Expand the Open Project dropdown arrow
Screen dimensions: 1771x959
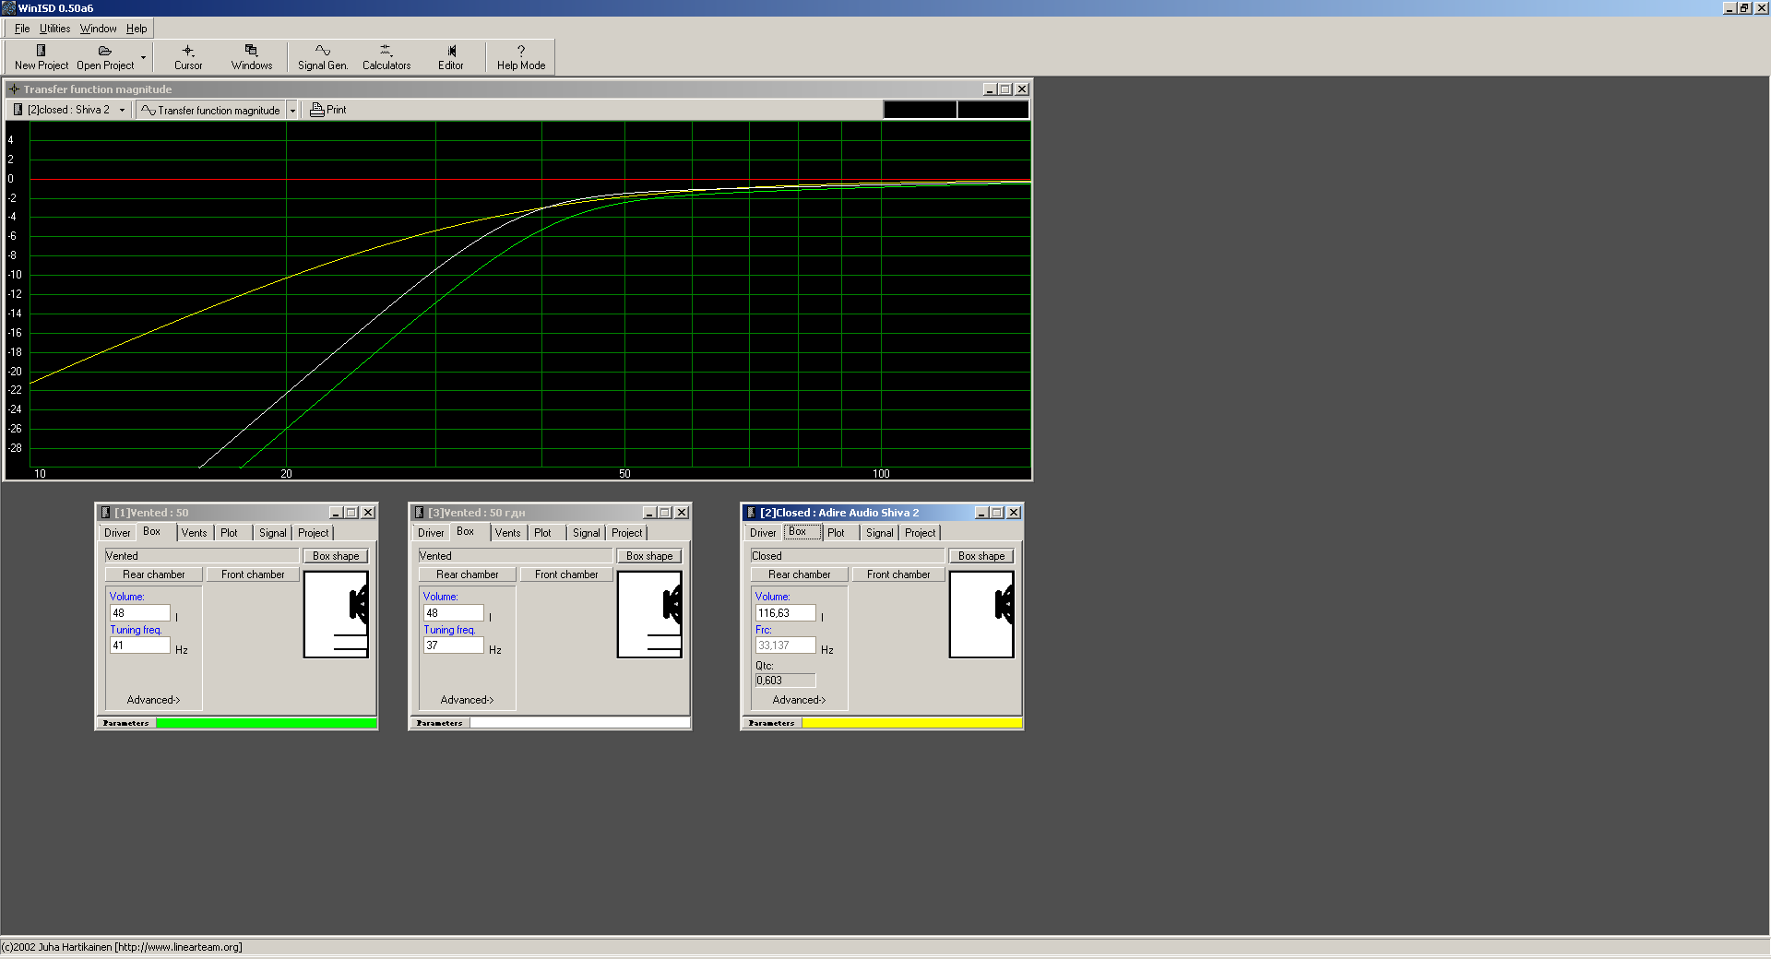point(143,58)
